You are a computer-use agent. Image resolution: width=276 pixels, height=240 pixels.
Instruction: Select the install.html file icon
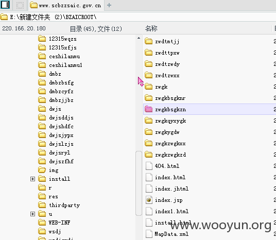(149, 222)
